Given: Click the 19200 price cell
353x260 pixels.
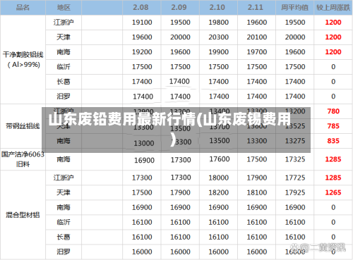Looking at the screenshot, I should point(142,52).
